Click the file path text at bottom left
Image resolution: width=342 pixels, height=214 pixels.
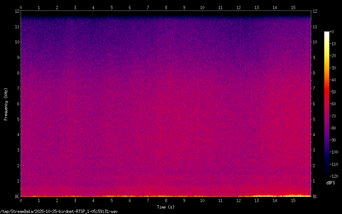click(x=60, y=211)
